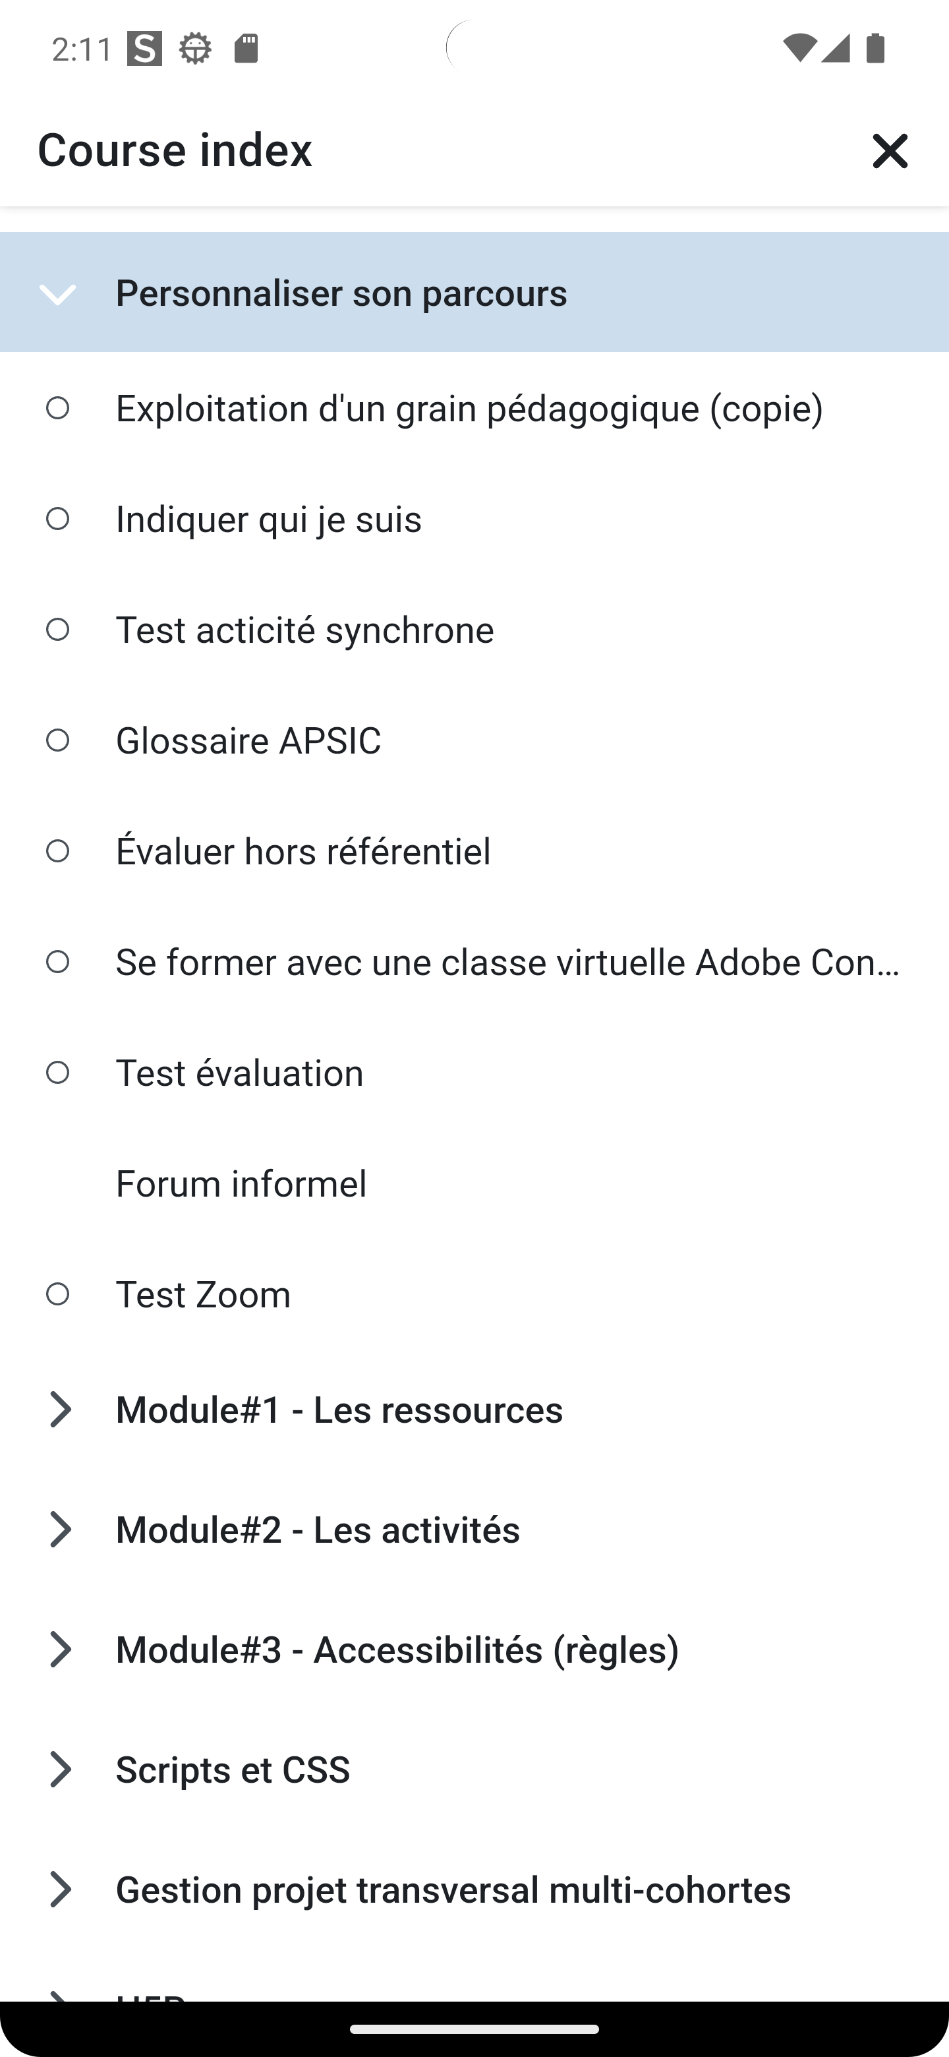
Task: Click completion circle beside Test Zoom
Action: (57, 1294)
